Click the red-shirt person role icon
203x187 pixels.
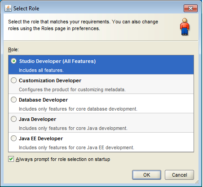[185, 27]
